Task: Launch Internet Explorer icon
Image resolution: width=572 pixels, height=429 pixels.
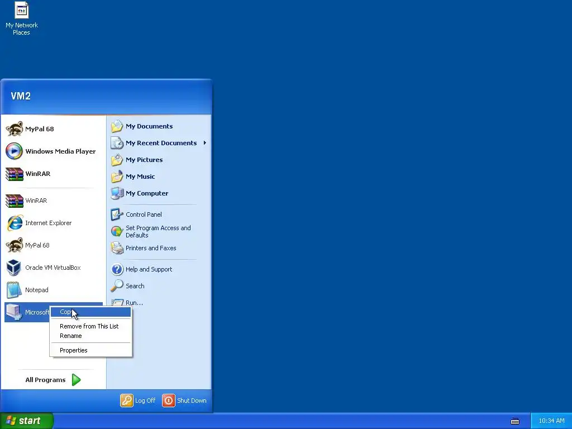Action: pyautogui.click(x=15, y=223)
